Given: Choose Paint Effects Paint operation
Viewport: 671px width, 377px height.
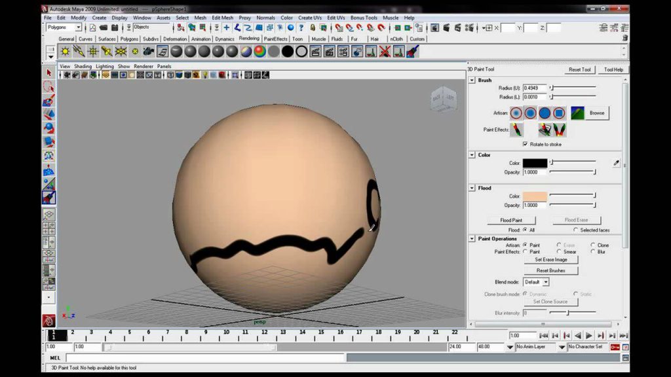Looking at the screenshot, I should coord(525,252).
